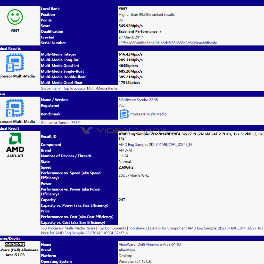
Task: Click the Multi-Media Quad-float label
Action: (x=62, y=83)
